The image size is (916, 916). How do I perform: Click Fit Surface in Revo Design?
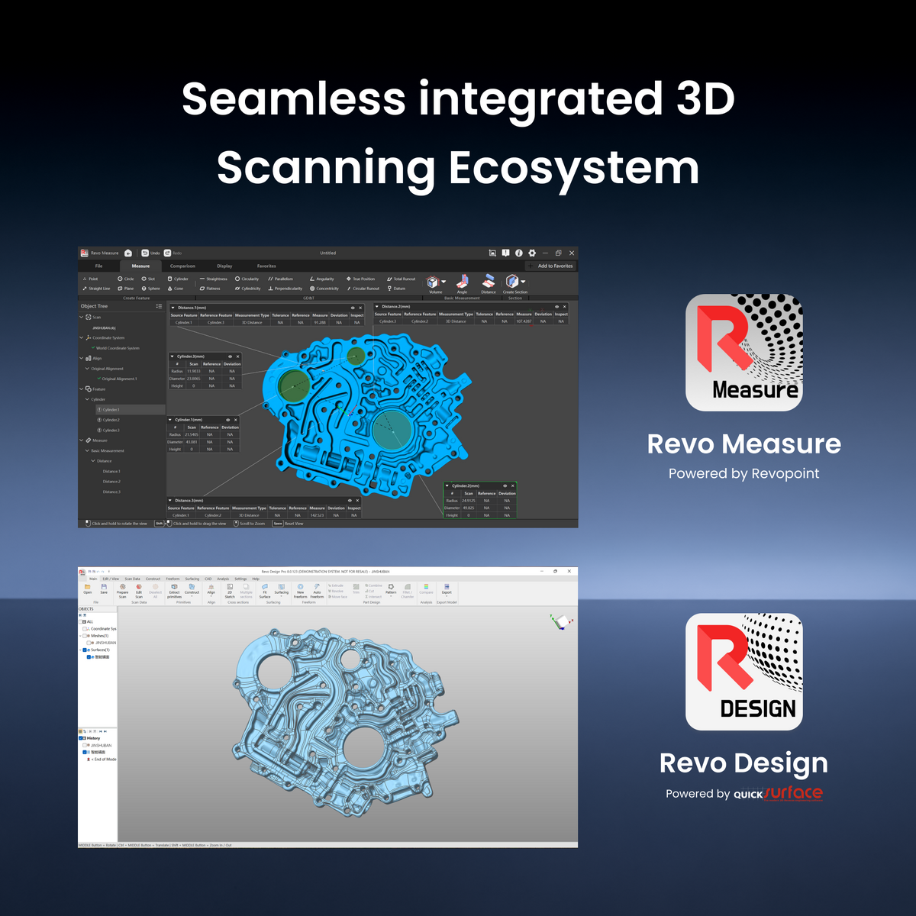265,591
